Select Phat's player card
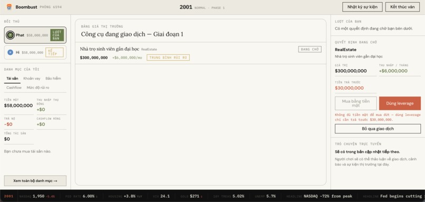The width and height of the screenshot is (425, 202). [35, 35]
